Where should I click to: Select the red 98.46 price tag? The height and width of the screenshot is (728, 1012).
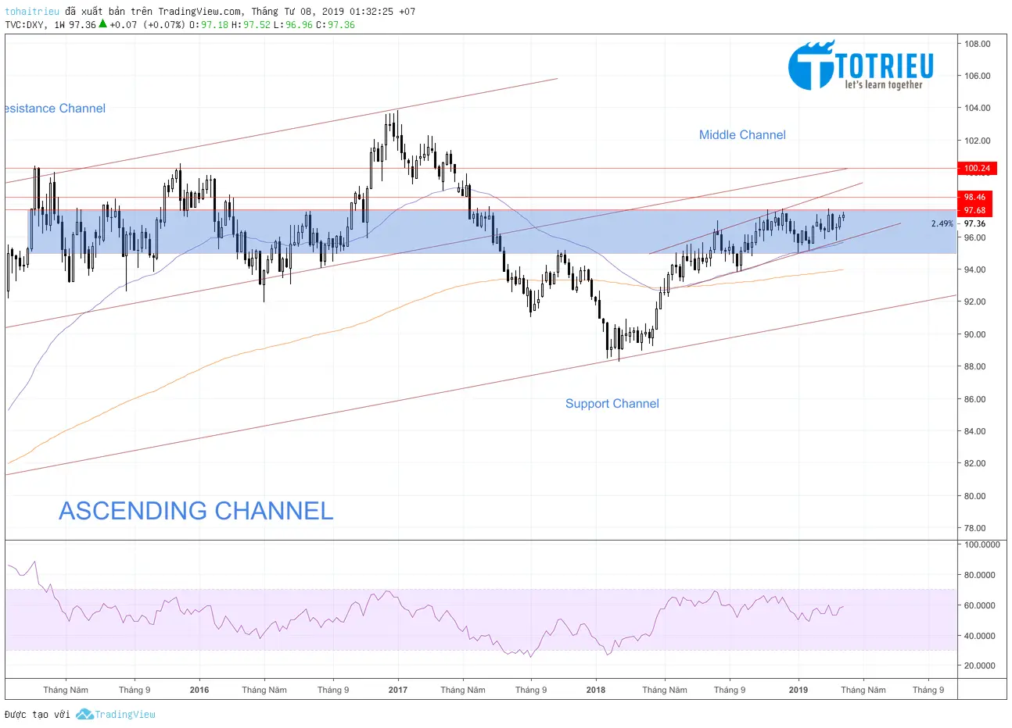[x=974, y=198]
